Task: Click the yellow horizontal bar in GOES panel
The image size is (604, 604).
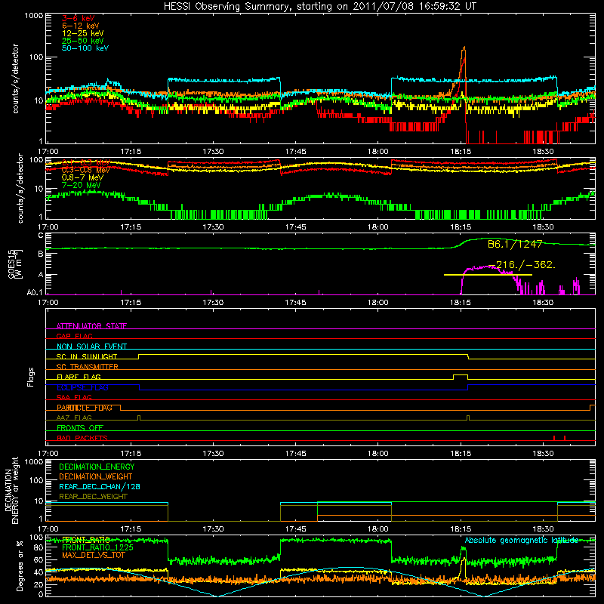Action: 488,275
